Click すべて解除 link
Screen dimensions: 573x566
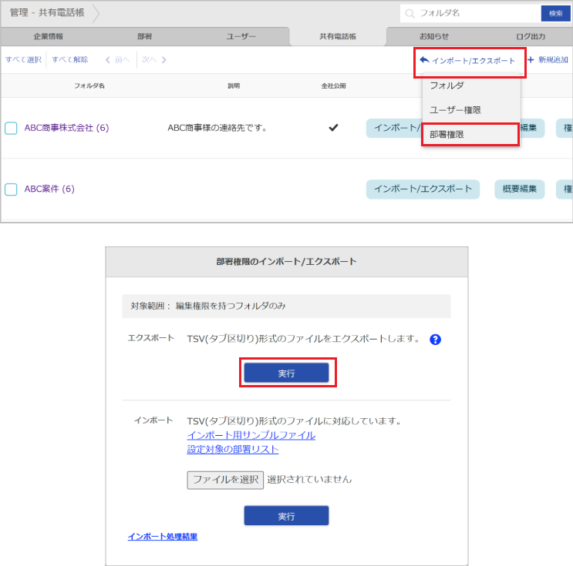[70, 59]
